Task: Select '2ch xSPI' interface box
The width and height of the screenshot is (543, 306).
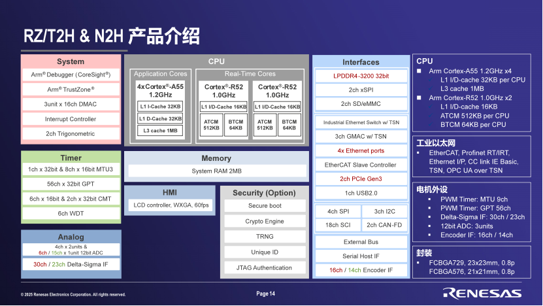Action: (x=361, y=90)
